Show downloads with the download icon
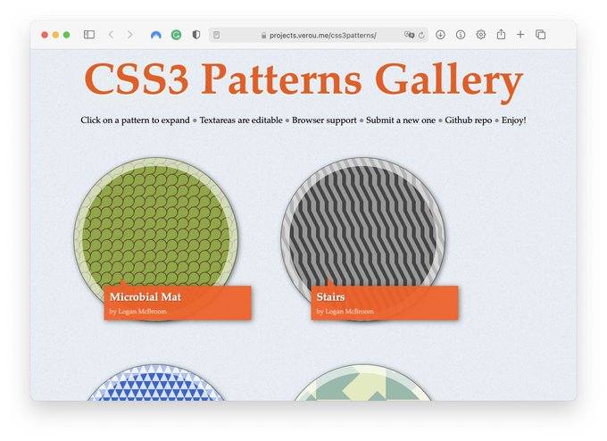Viewport: 607px width, 441px height. [440, 35]
